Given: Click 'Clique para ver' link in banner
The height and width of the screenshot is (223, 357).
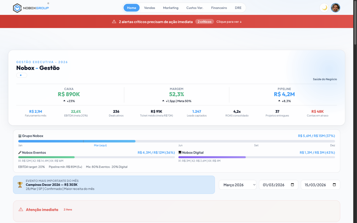Looking at the screenshot, I should coord(229,22).
